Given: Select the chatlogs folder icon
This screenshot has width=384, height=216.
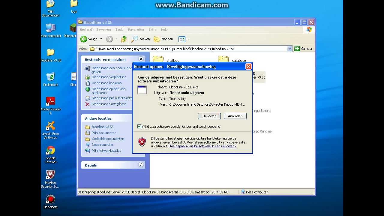Looking at the screenshot, I should tap(158, 59).
